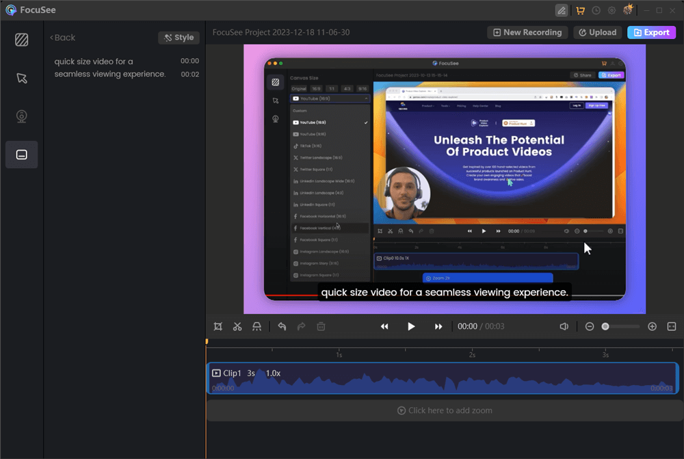Click the project title FocuSee Project 2023-12-18
The height and width of the screenshot is (459, 684).
[281, 32]
